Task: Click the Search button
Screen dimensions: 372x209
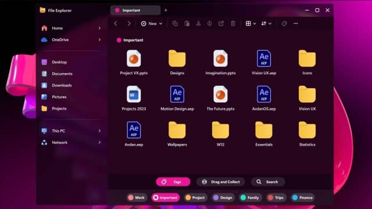Action: point(267,182)
